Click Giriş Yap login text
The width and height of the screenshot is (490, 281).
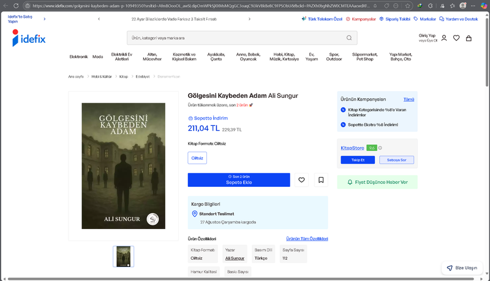coord(427,35)
